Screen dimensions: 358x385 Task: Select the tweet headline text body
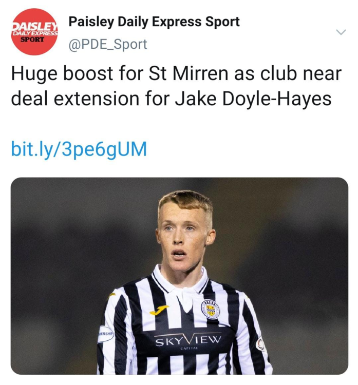click(176, 86)
